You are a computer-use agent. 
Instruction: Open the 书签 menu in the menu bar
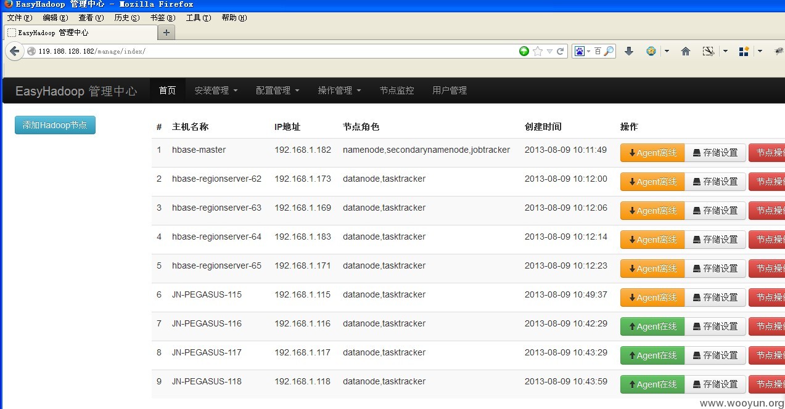163,18
